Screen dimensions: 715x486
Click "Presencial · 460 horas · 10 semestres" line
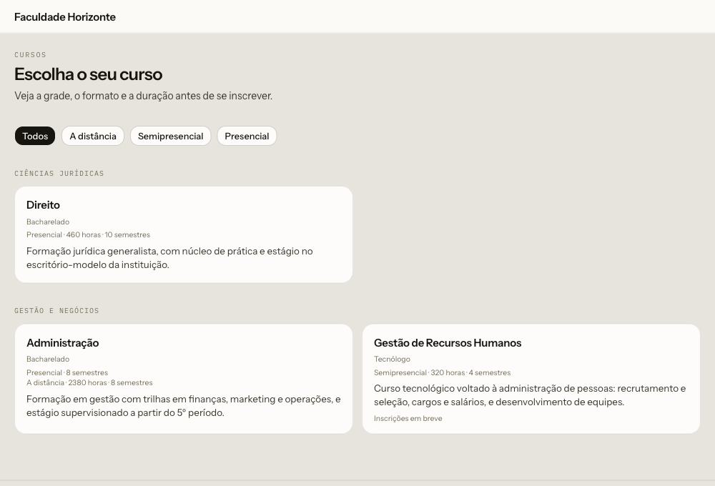tap(88, 235)
